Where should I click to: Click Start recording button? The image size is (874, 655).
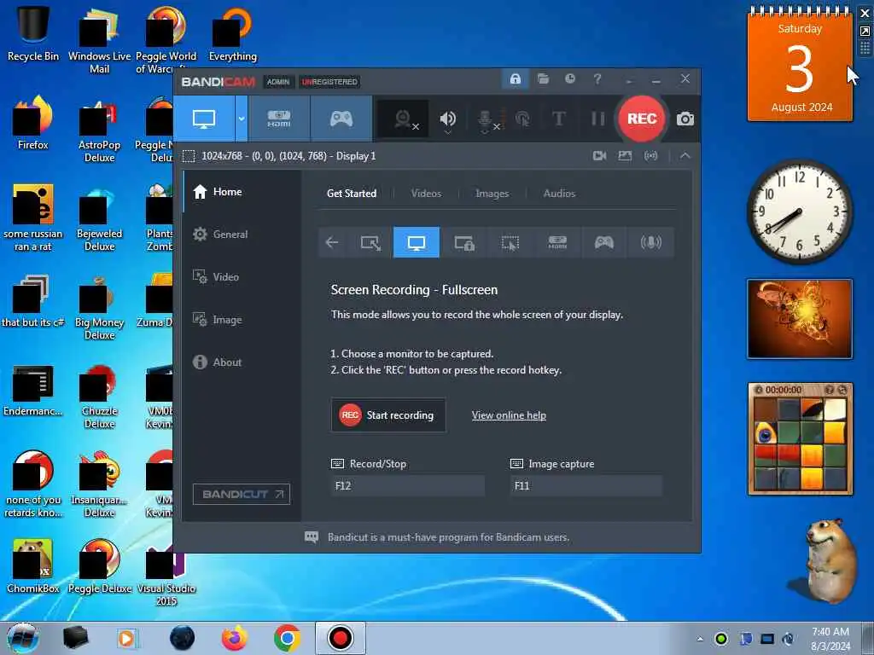pyautogui.click(x=388, y=415)
